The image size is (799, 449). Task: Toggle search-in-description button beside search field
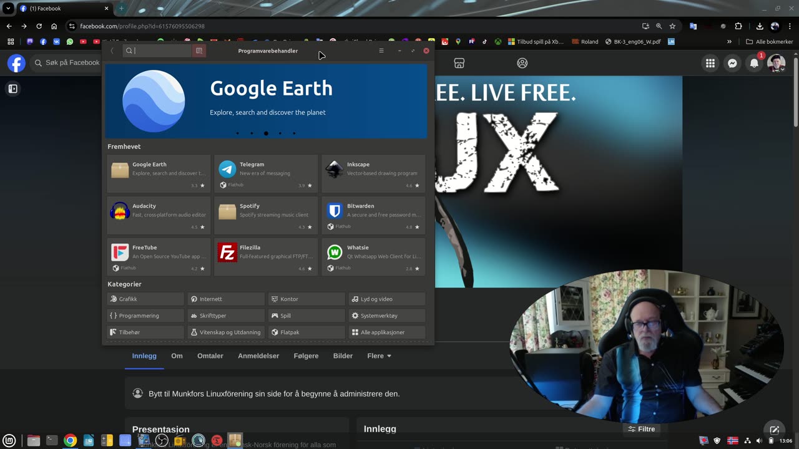[x=199, y=51]
